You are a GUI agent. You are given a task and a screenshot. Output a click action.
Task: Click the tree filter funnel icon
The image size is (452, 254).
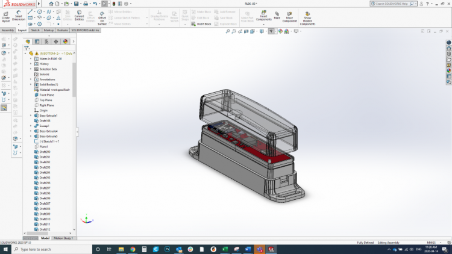27,48
